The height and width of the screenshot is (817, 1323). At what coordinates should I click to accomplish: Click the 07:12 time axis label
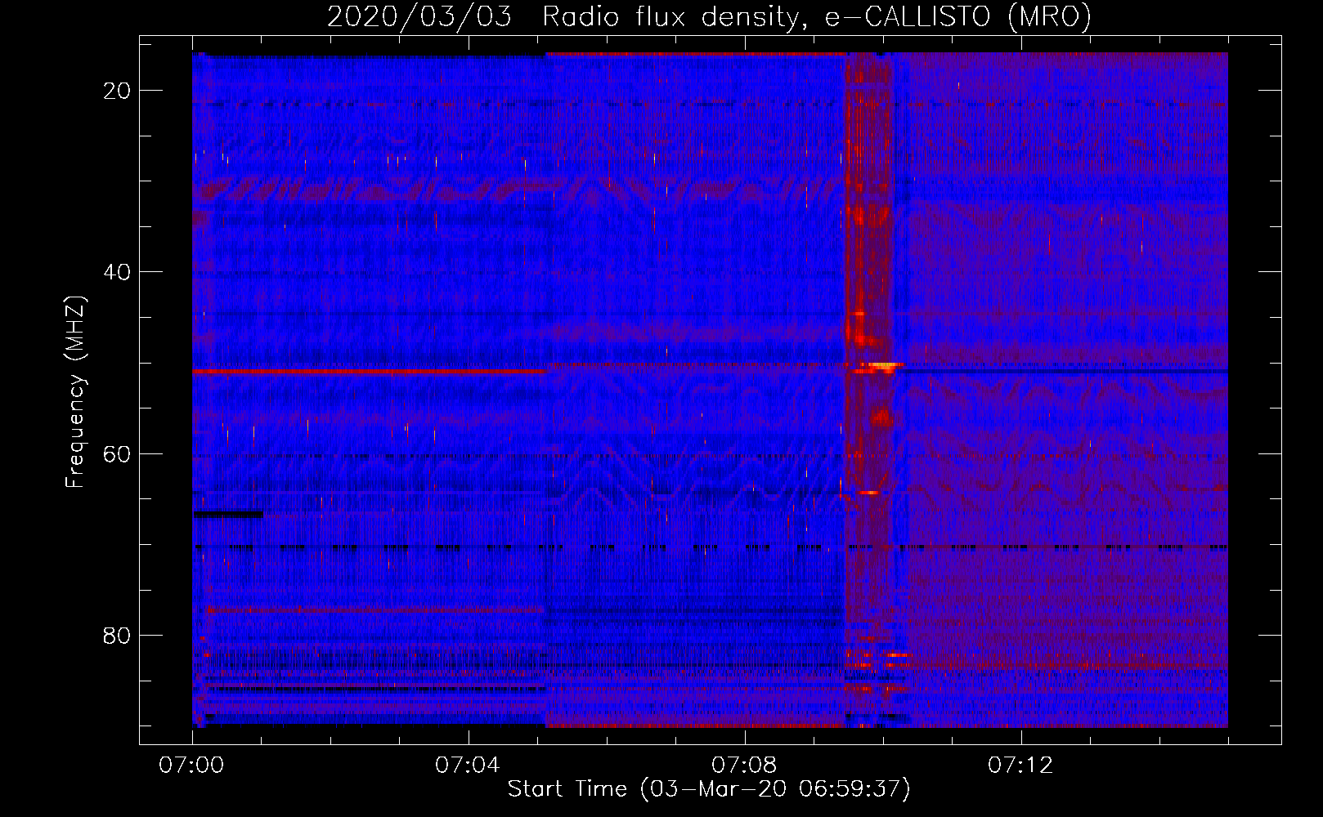click(x=1020, y=766)
